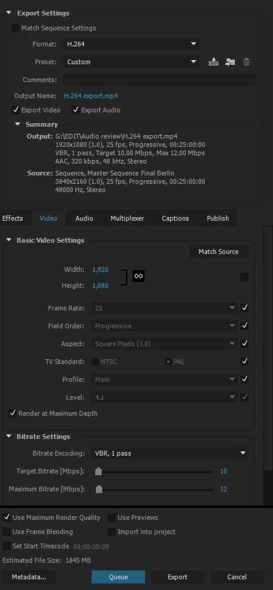Viewport: 273px width, 590px height.
Task: Click the Save Preset icon
Action: 213,62
